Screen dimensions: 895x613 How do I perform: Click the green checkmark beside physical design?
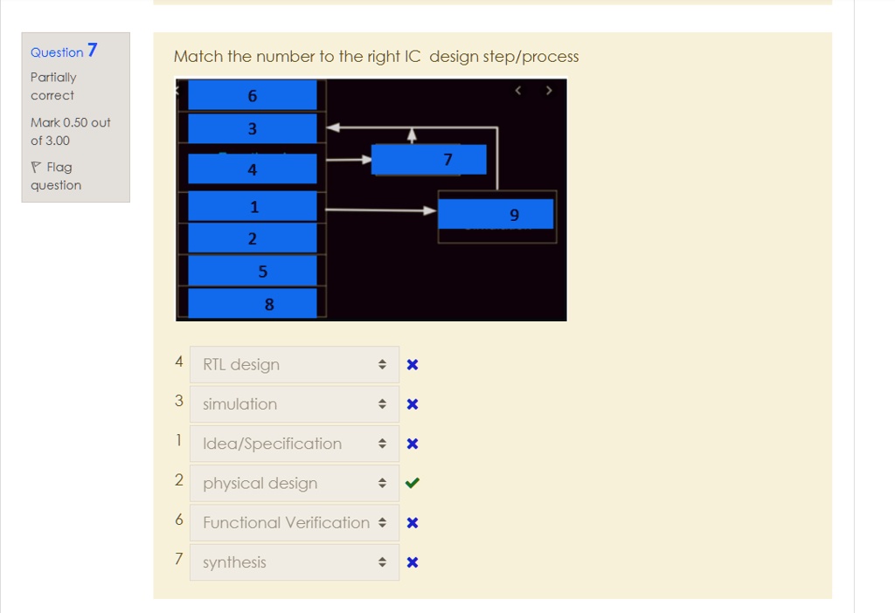(x=412, y=483)
